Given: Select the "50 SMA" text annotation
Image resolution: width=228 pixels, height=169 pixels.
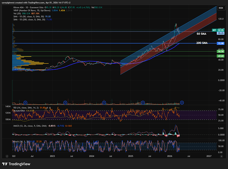Looking at the screenshot, I should [x=201, y=34].
